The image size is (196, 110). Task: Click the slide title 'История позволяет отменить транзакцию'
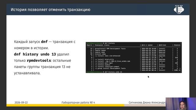tap(51, 9)
